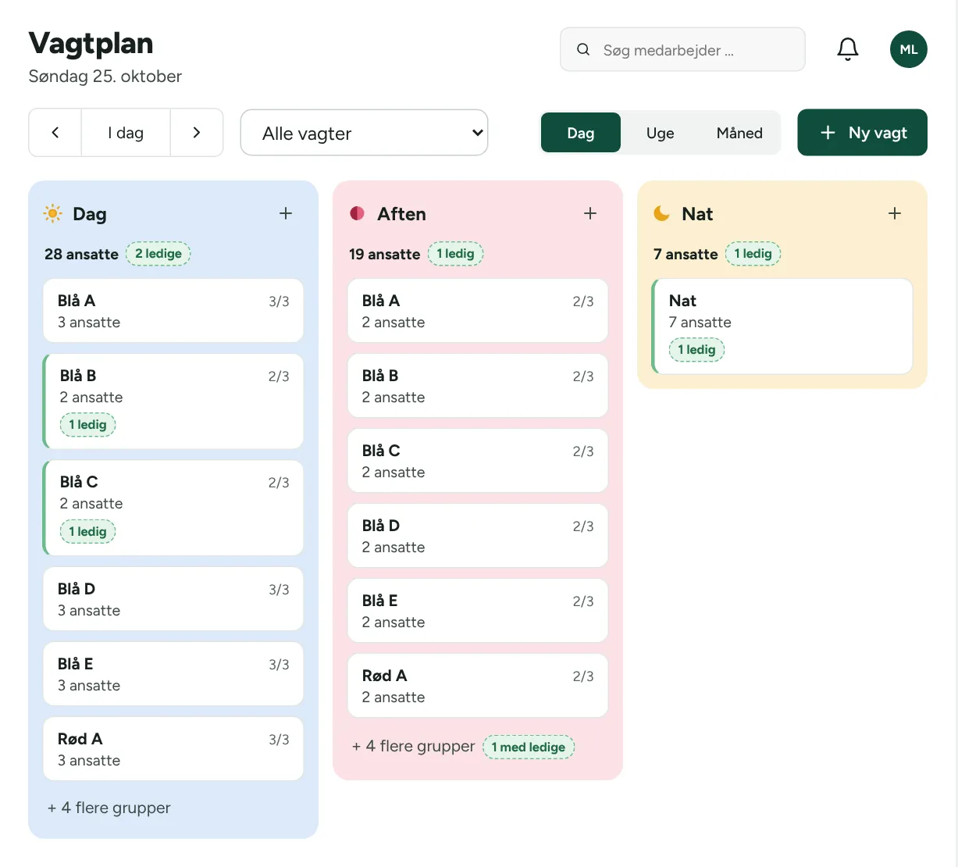
Task: Switch to Måned view
Action: pos(739,133)
